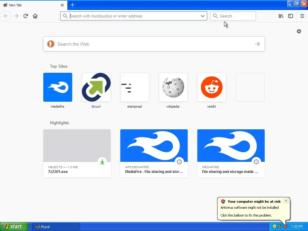Click the Top Sites section heading
Viewport: 308px width, 231px height.
click(x=59, y=66)
